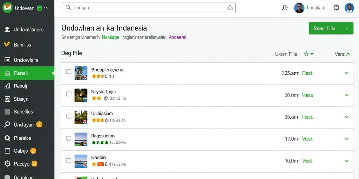This screenshot has width=359, height=179.
Task: Expand the Bndapleraciania row chevron
Action: (x=347, y=73)
